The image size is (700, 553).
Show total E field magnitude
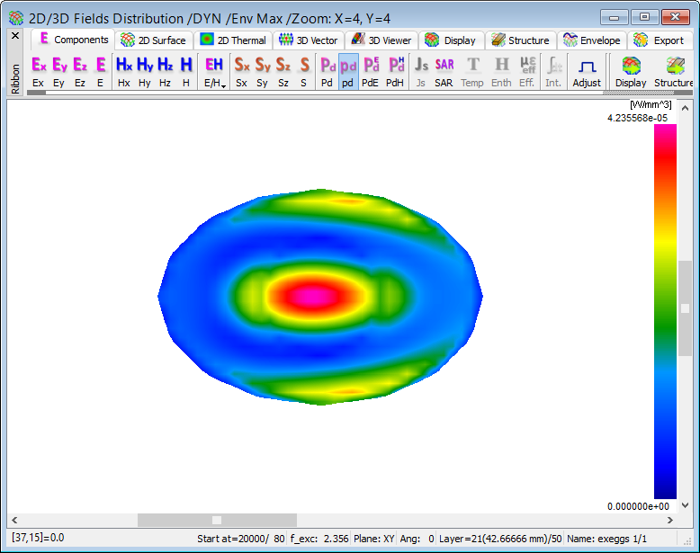pos(101,71)
